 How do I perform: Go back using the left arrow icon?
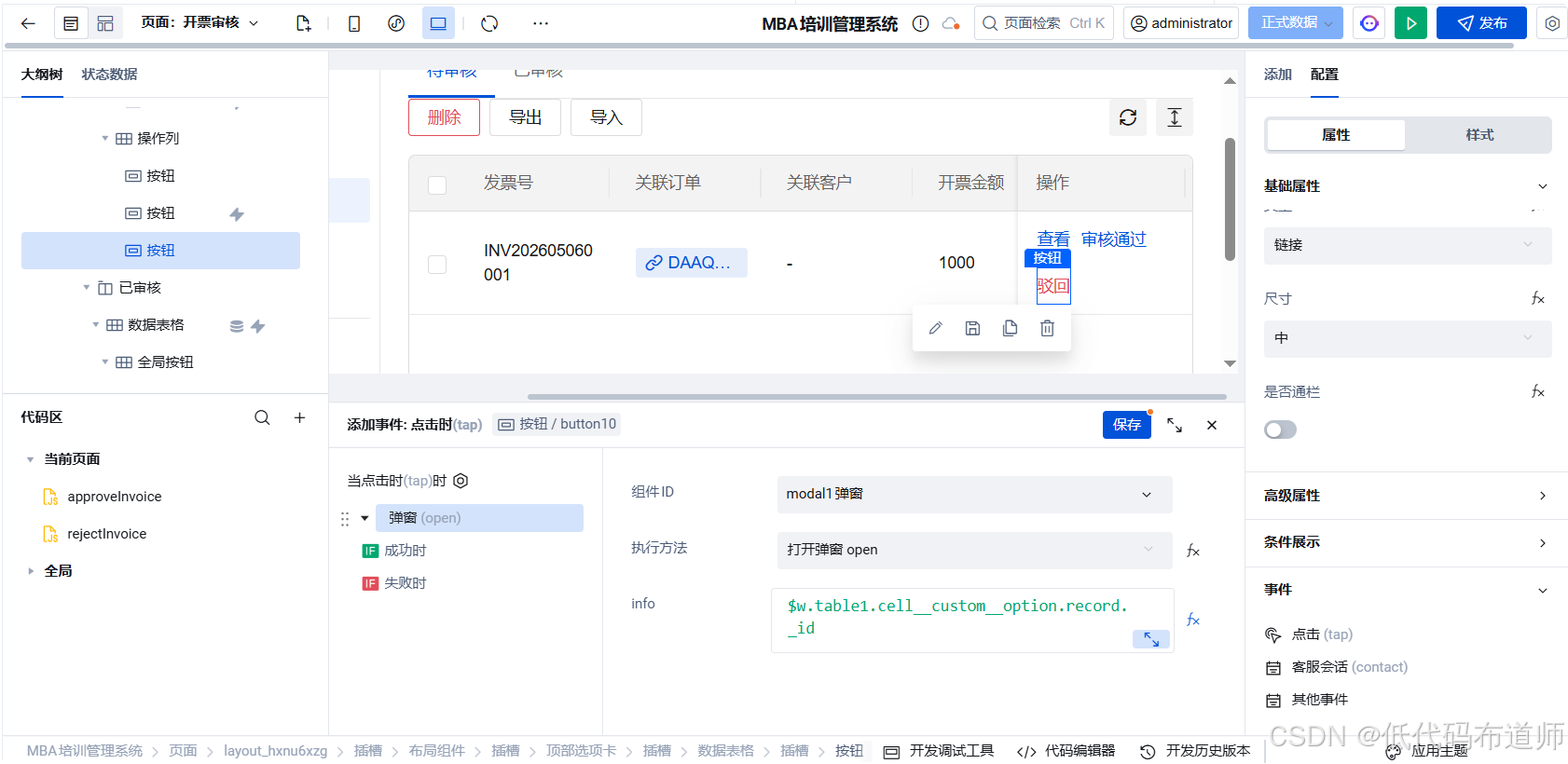(x=28, y=23)
